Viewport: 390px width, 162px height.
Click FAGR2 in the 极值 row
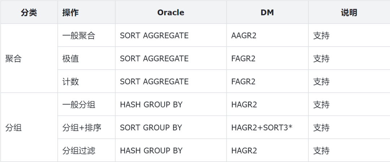[x=243, y=59]
